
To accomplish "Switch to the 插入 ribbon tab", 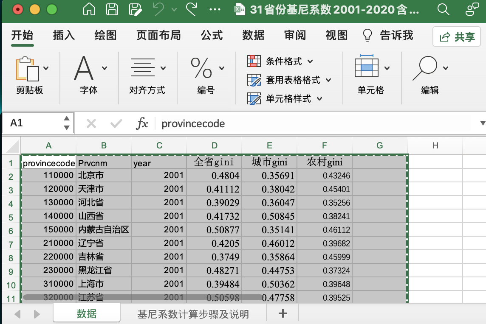I will click(x=64, y=35).
